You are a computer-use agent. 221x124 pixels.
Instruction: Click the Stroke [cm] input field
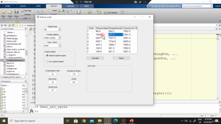point(52,90)
